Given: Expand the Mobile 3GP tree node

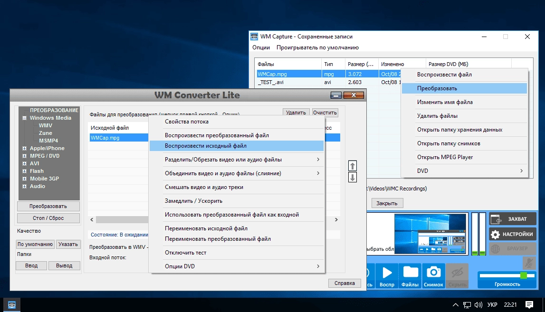Looking at the screenshot, I should pyautogui.click(x=24, y=179).
